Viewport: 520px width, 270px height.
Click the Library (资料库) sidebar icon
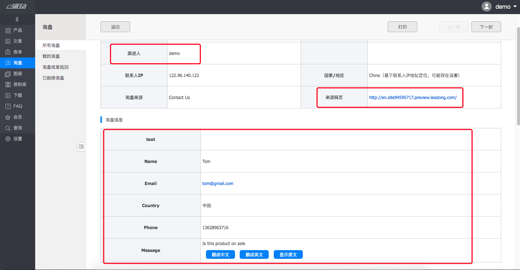click(x=8, y=85)
